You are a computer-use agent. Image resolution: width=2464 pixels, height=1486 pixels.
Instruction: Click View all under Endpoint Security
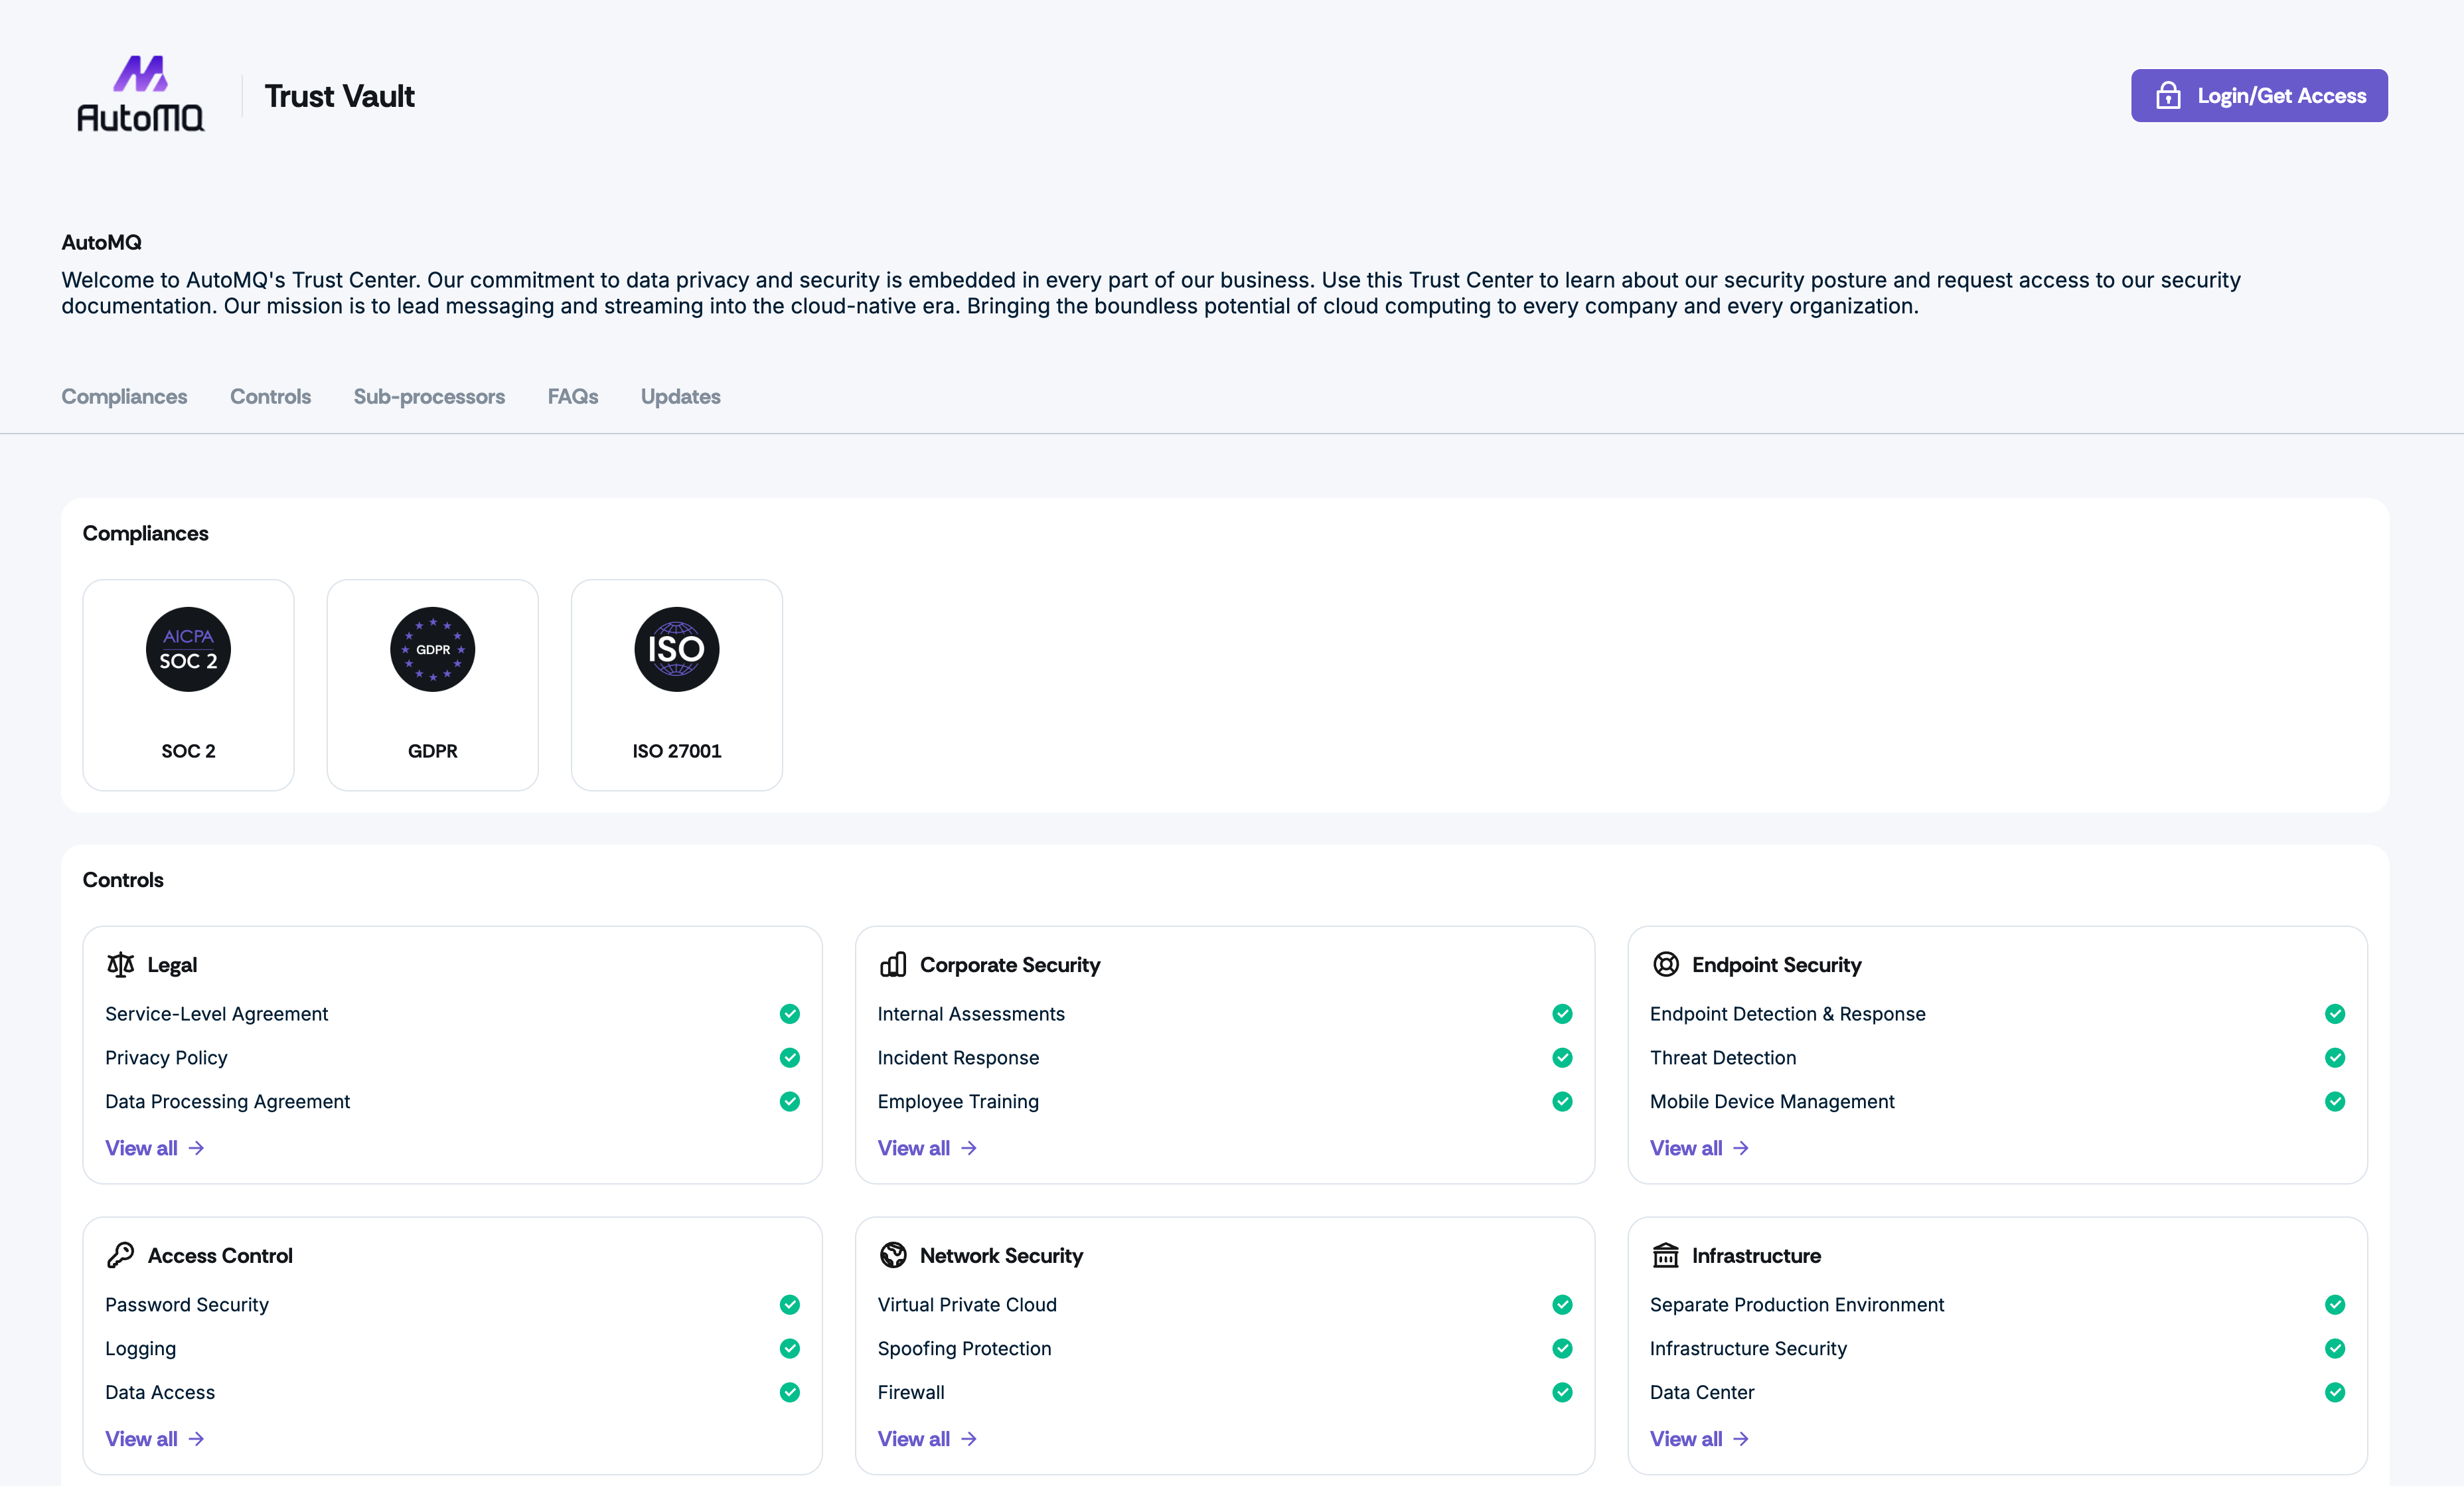point(1700,1148)
